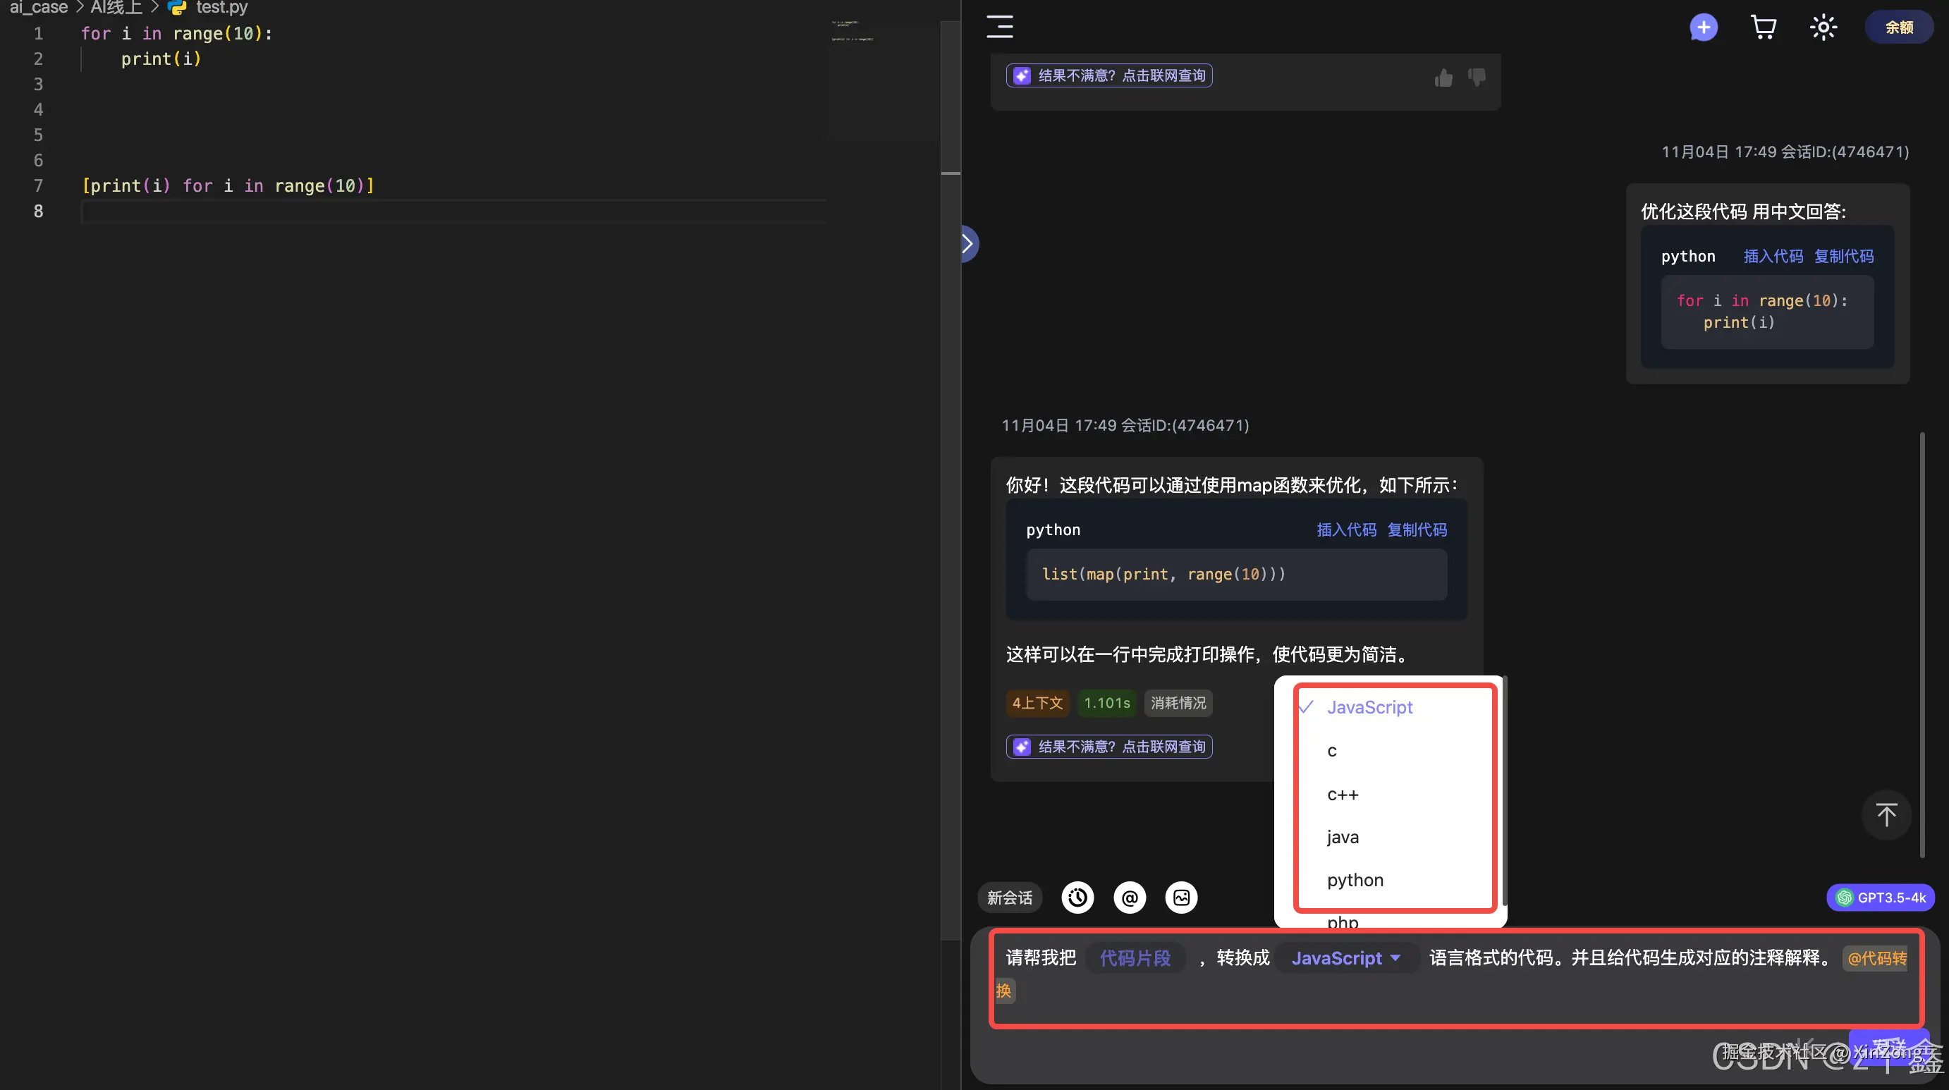The height and width of the screenshot is (1090, 1949).
Task: Select the checked JavaScript option in the list
Action: point(1369,707)
